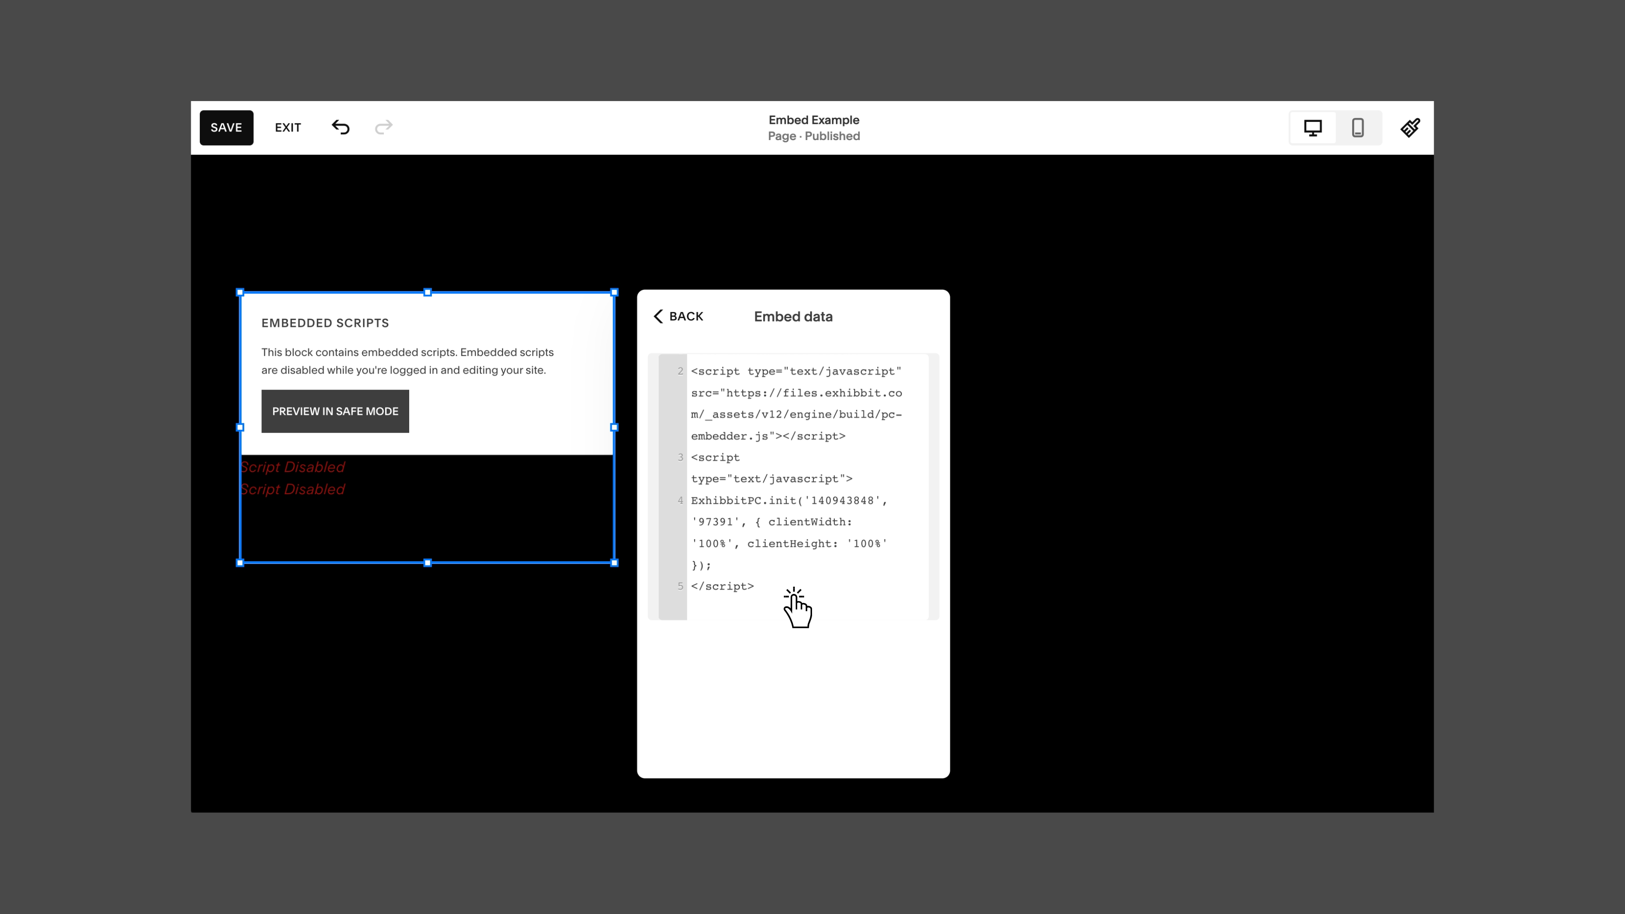
Task: Click the Embed data panel heading
Action: (793, 316)
